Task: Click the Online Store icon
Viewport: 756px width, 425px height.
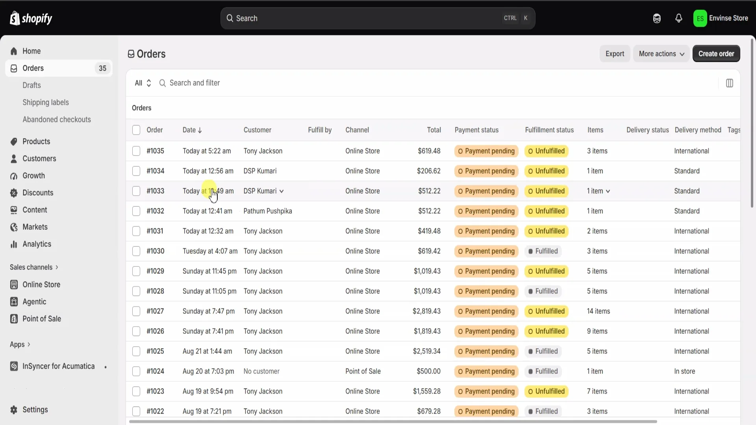Action: pos(14,285)
